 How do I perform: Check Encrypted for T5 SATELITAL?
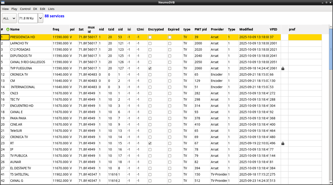[150, 174]
